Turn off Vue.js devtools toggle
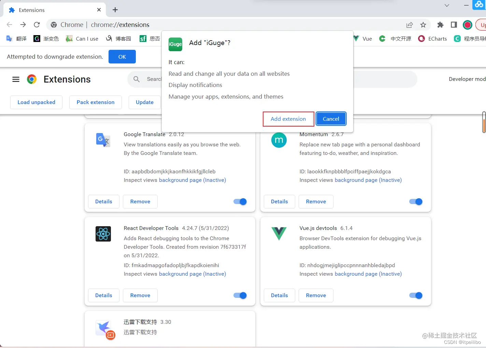Viewport: 486px width, 348px height. (x=416, y=295)
